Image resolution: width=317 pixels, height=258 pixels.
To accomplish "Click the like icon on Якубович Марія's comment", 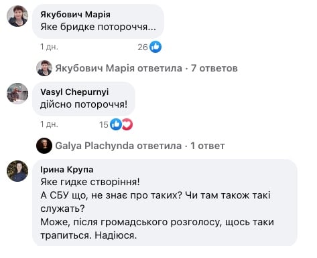I will pyautogui.click(x=155, y=47).
